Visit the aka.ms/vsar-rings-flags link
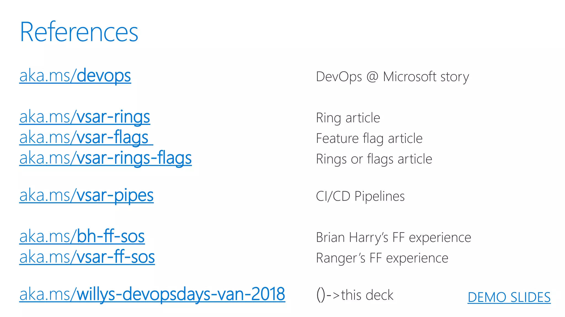 [105, 158]
